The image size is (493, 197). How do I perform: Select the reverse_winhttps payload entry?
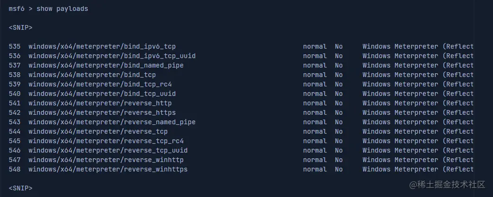coord(108,169)
